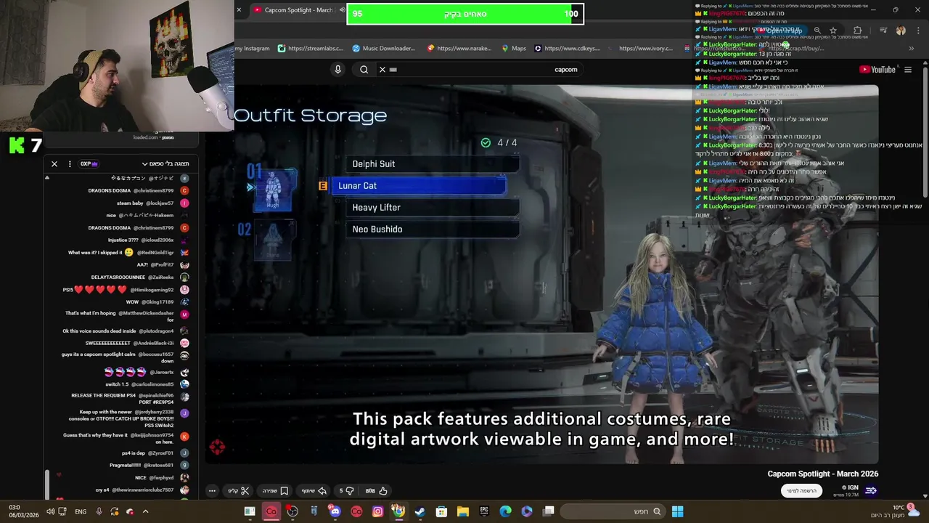The height and width of the screenshot is (523, 929).
Task: Click the IGN subscribe button
Action: click(802, 491)
